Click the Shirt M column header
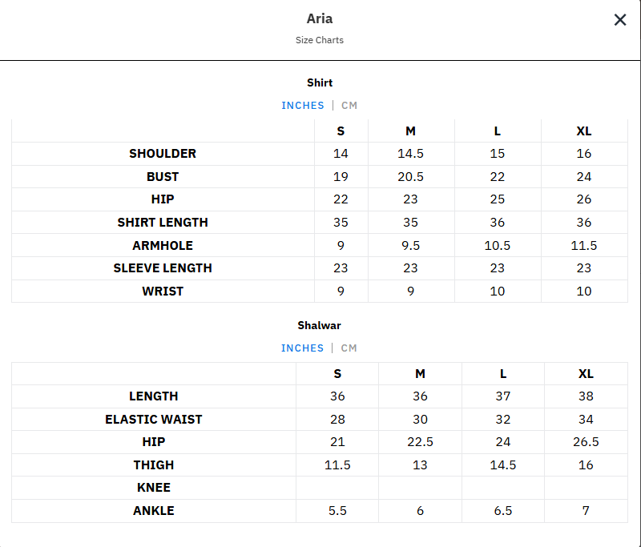Image resolution: width=641 pixels, height=547 pixels. tap(410, 131)
